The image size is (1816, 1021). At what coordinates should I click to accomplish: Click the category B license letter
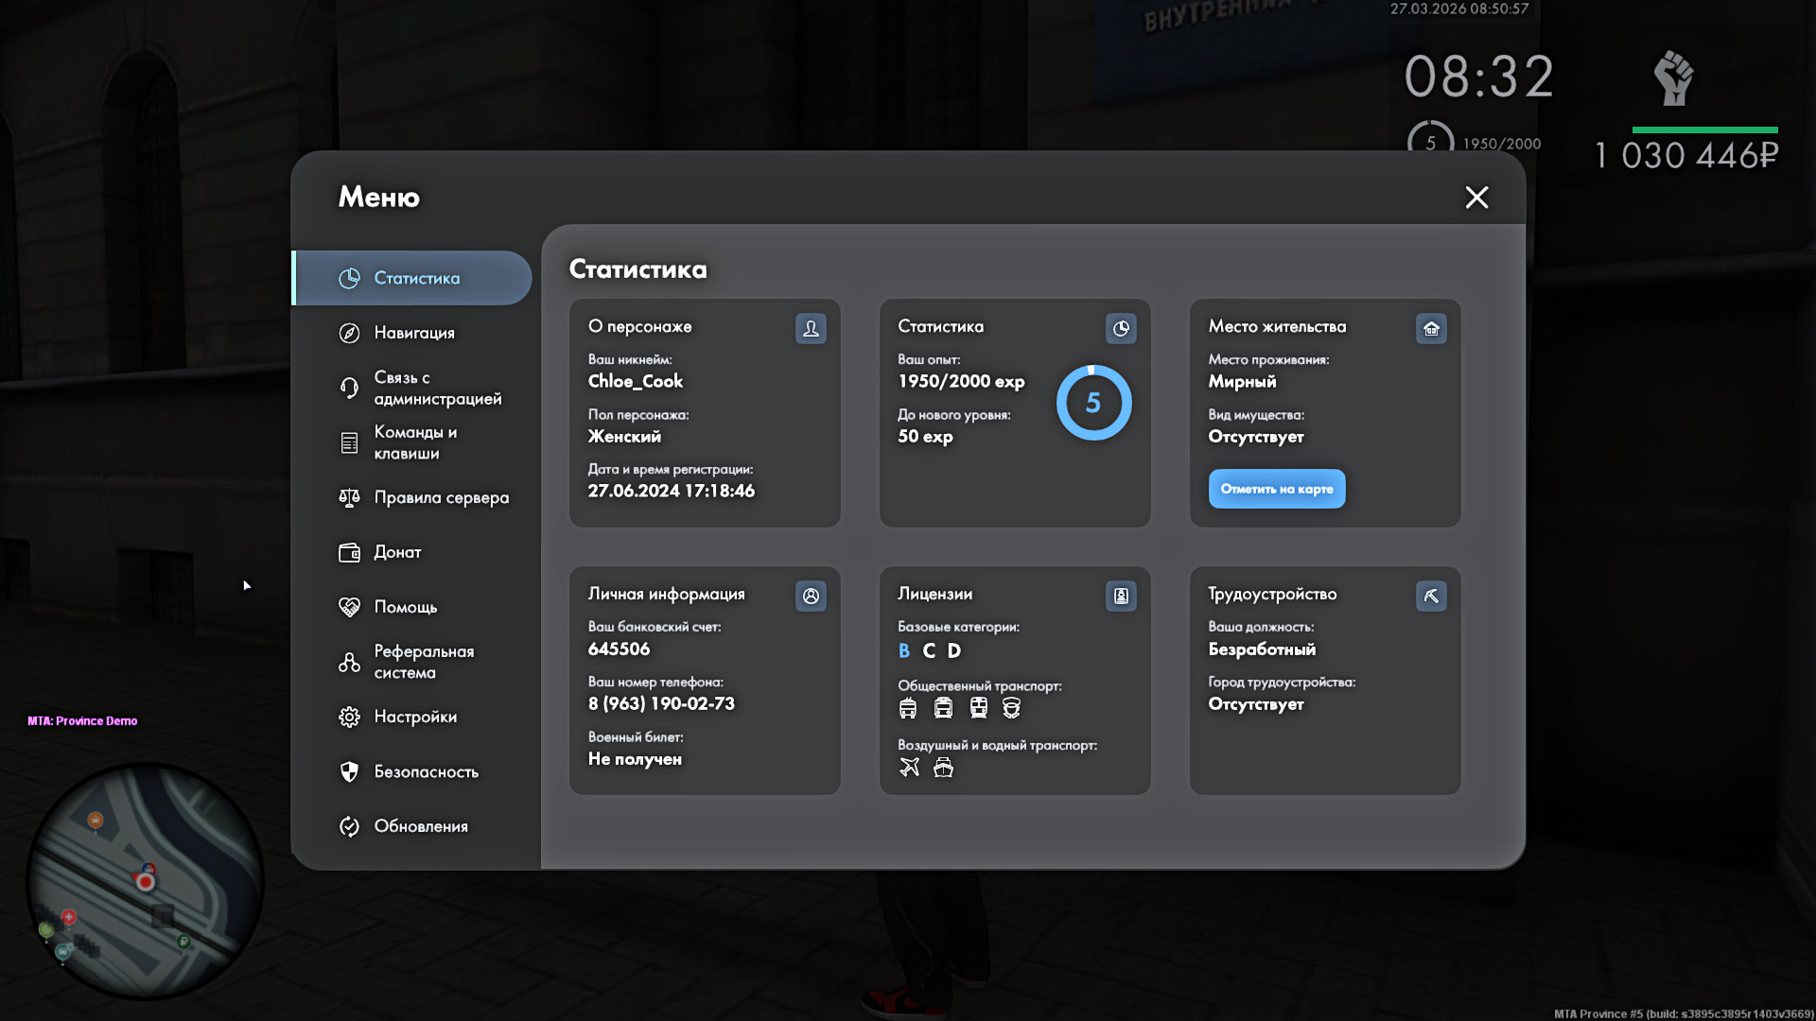coord(904,650)
